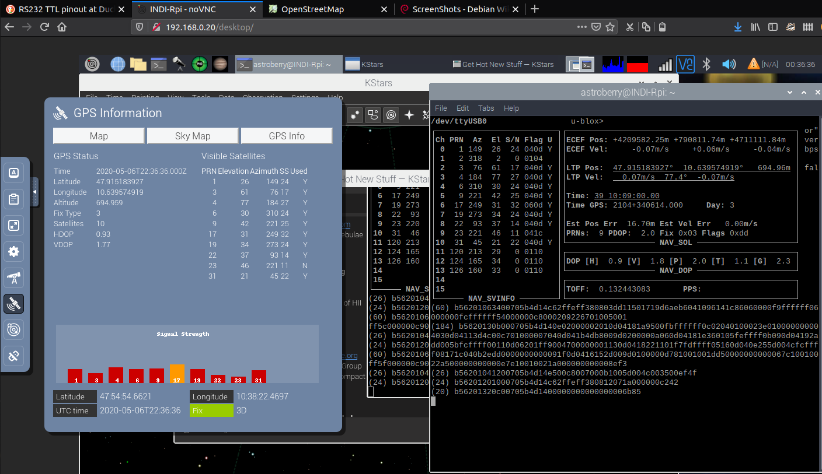Open the orbit/target icon in noVNC sidebar
This screenshot has width=822, height=474.
coord(14,330)
